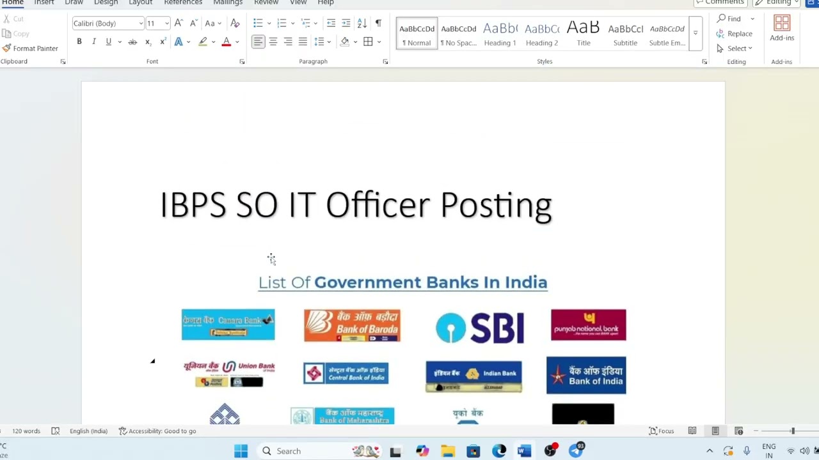
Task: Toggle Superscript formatting
Action: (163, 42)
